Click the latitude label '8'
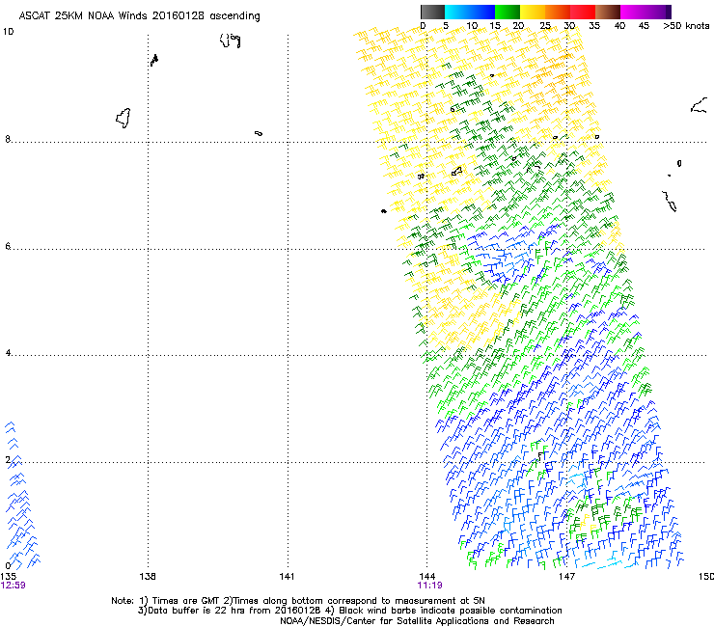The image size is (714, 627). 8,139
